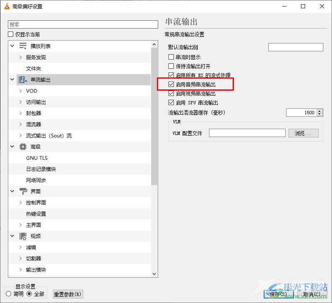This screenshot has width=332, height=303.
Task: Click the 高级 gear icon
Action: (23, 147)
